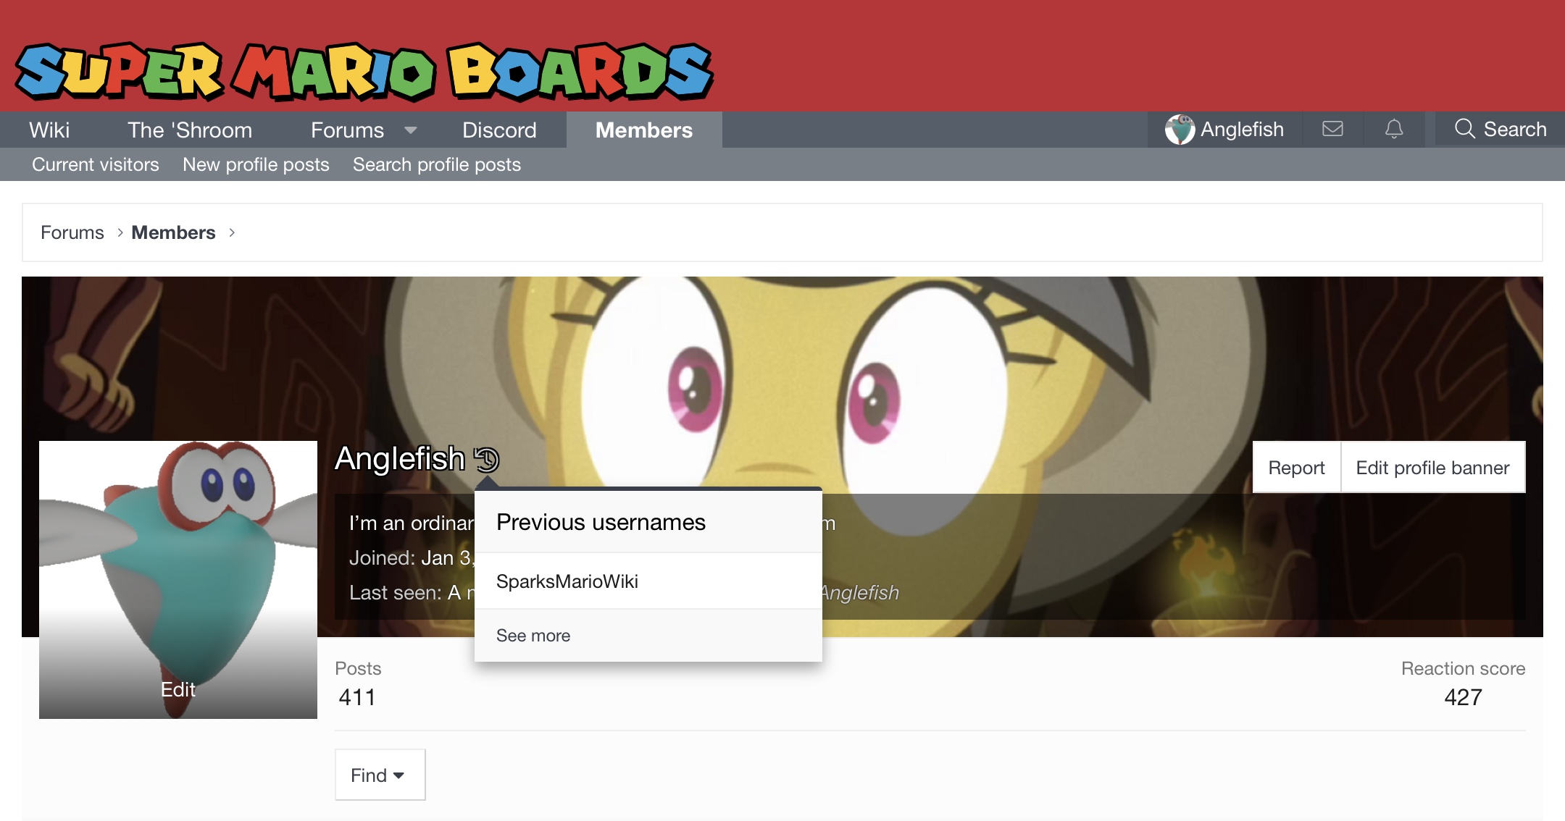
Task: Click the chevron after Members breadcrumb
Action: (x=232, y=232)
